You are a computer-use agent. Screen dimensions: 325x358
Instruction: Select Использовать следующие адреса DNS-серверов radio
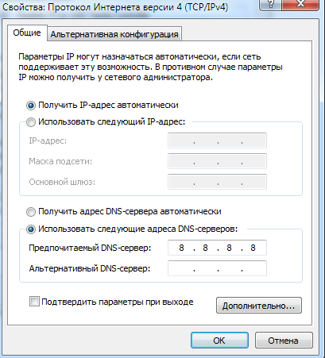point(31,229)
